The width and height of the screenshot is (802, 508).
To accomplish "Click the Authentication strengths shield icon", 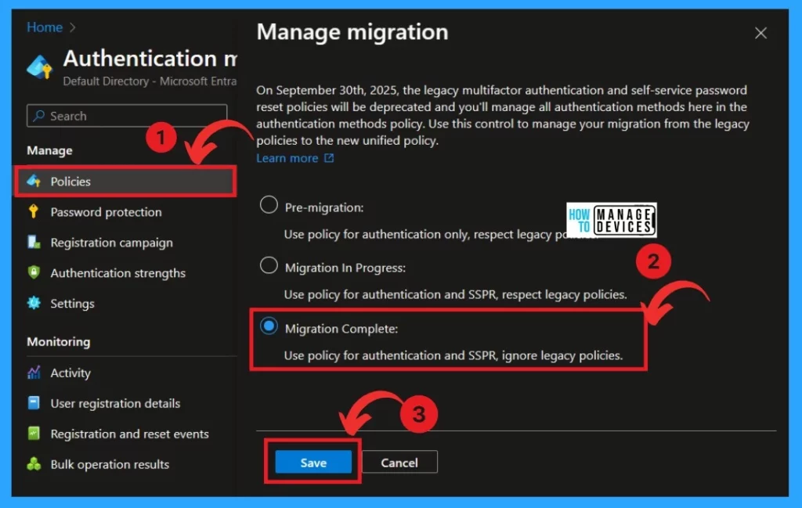I will pos(34,273).
